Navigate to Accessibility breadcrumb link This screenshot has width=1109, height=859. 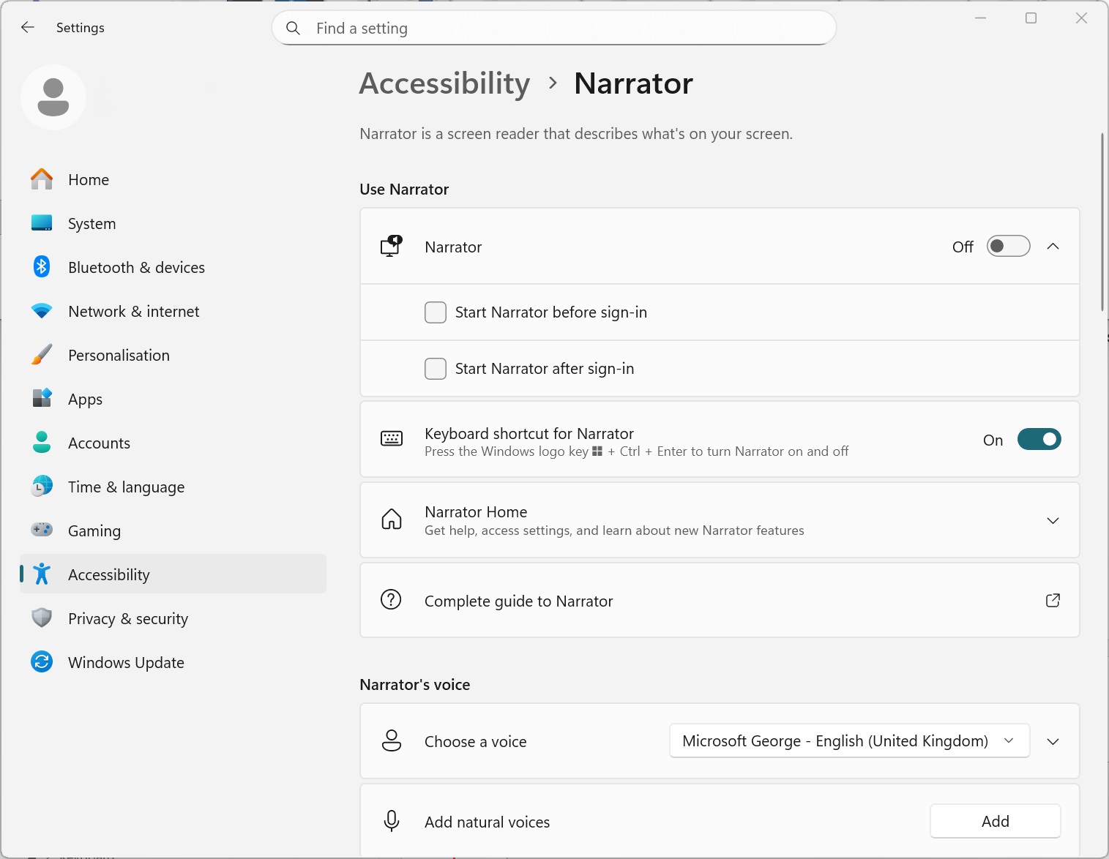click(x=444, y=83)
